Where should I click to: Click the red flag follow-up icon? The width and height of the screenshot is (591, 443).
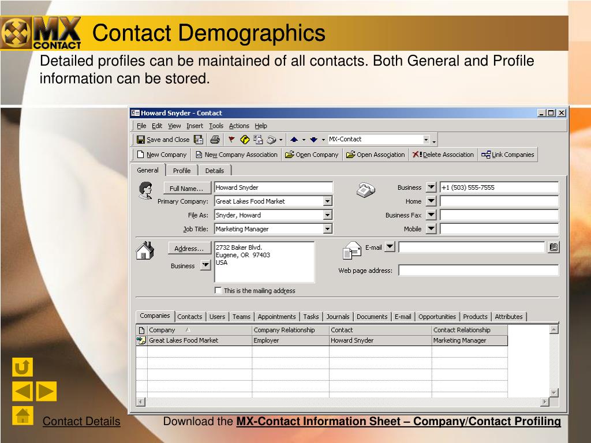[231, 140]
